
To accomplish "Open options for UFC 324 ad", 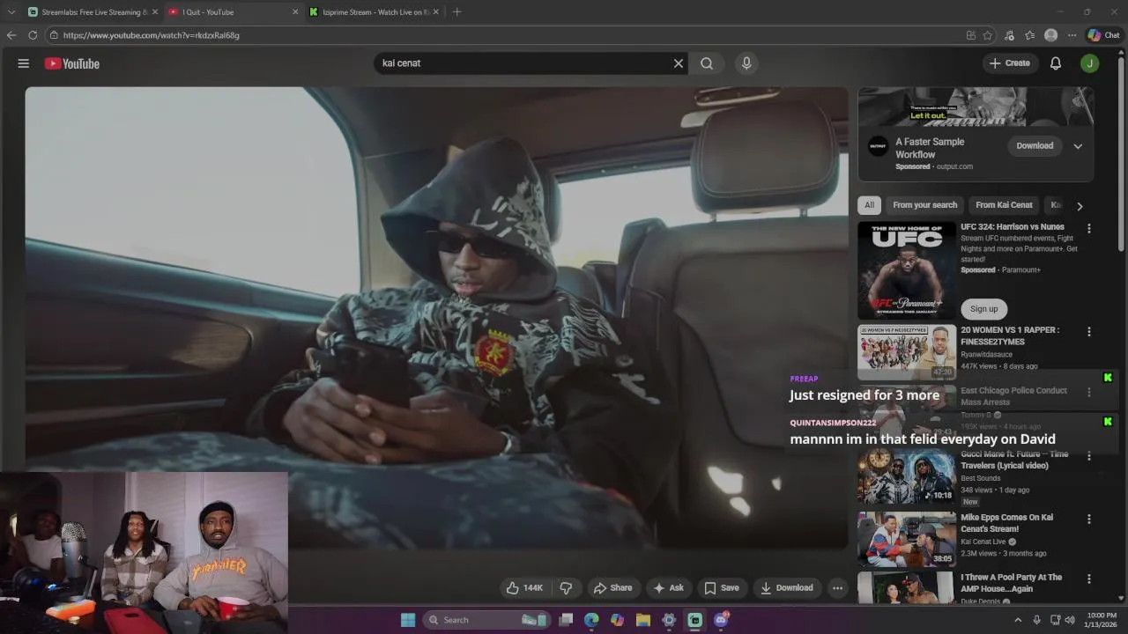I will click(1089, 228).
